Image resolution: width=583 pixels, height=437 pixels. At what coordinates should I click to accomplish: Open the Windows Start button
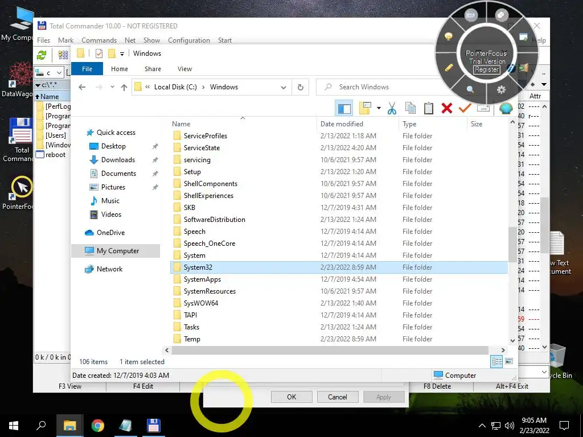14,426
